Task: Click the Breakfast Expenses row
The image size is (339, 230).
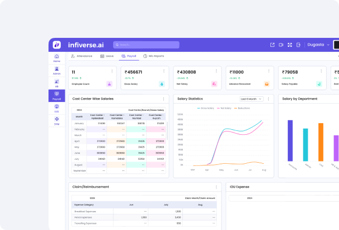Action: point(144,212)
